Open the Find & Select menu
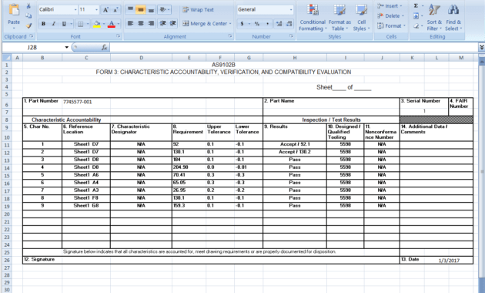Image resolution: width=485 pixels, height=293 pixels. [x=453, y=17]
